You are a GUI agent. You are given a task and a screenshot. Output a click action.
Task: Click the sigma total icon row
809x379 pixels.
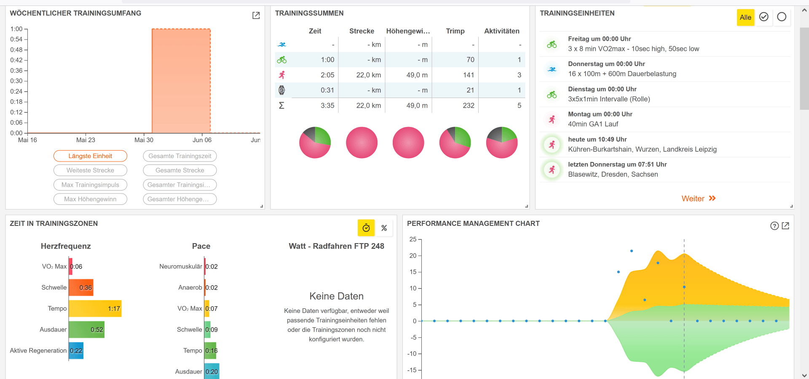click(x=281, y=106)
